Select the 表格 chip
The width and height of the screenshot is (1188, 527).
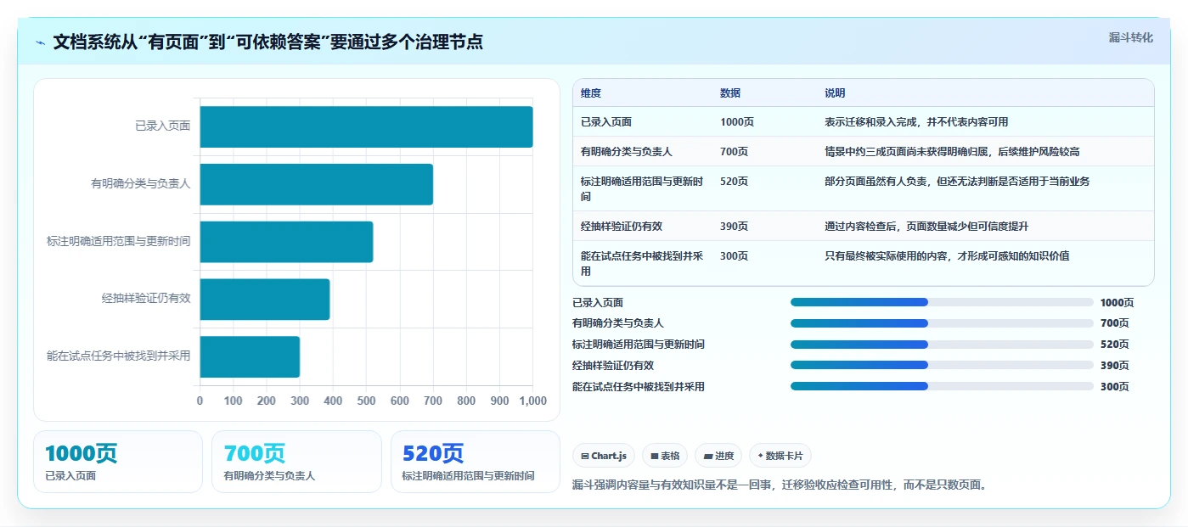(665, 456)
